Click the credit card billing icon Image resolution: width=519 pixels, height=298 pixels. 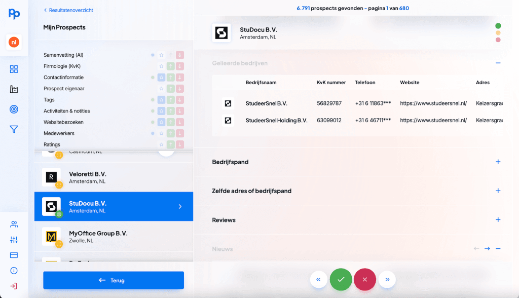tap(14, 255)
